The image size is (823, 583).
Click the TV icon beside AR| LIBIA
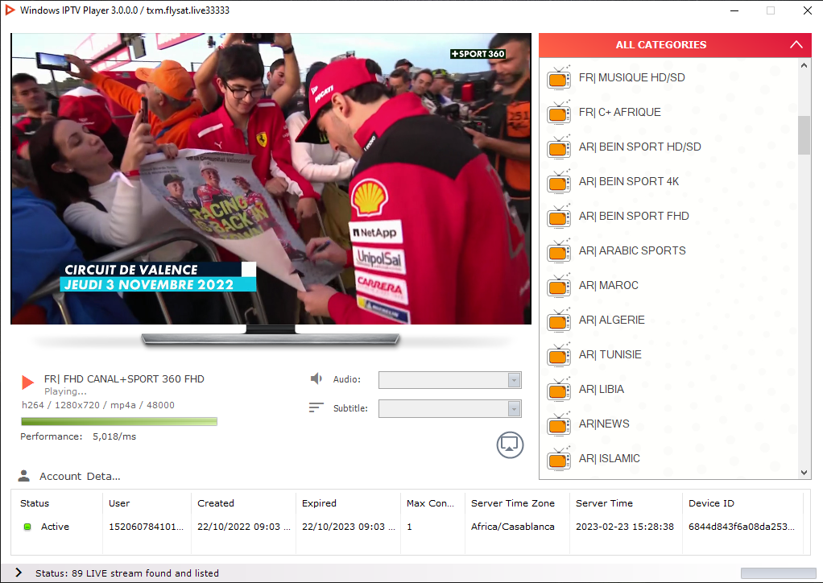click(559, 391)
